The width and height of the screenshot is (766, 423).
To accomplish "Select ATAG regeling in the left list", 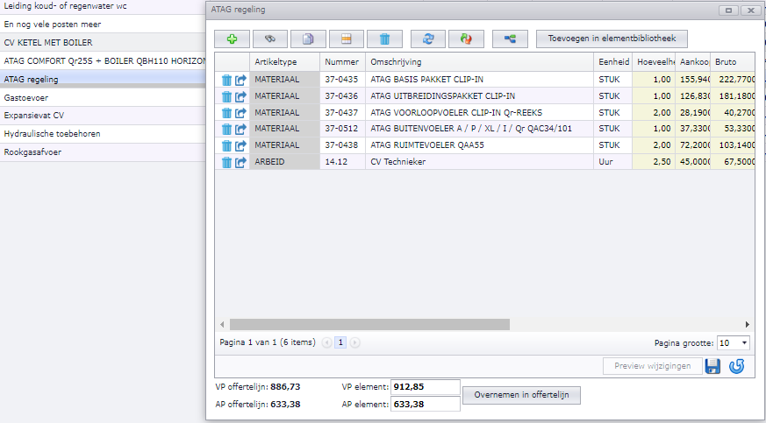I will tap(103, 79).
